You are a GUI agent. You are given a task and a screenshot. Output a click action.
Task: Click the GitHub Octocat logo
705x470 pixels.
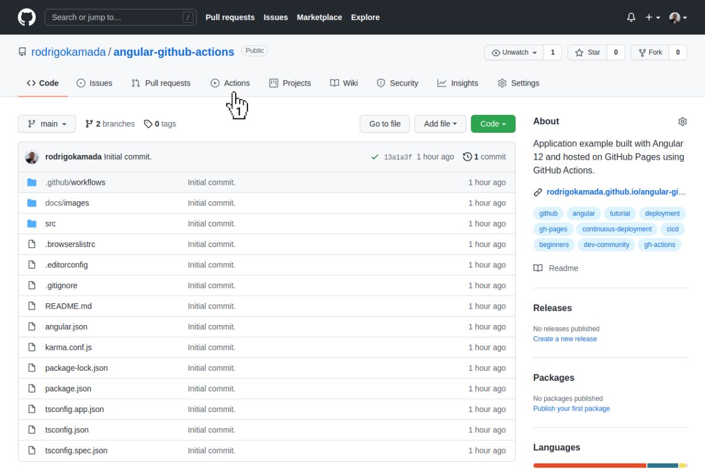26,17
